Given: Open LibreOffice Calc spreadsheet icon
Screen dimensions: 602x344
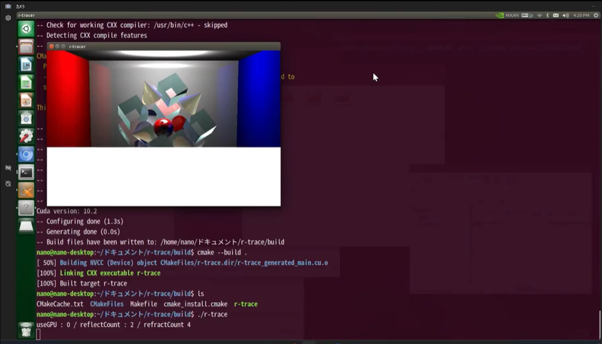Looking at the screenshot, I should coord(26,83).
